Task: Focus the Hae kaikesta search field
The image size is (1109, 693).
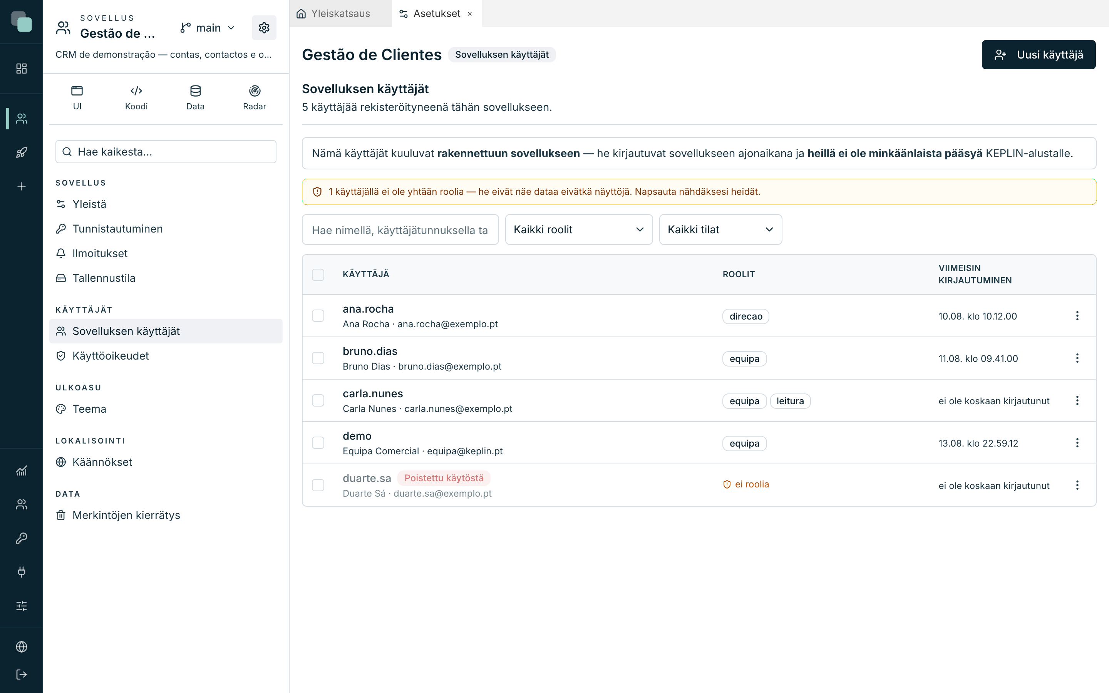Action: click(166, 152)
